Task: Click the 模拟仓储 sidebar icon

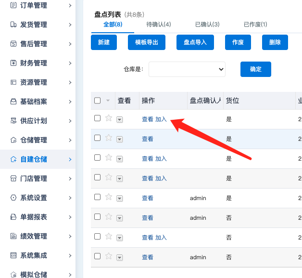Action: (x=13, y=275)
